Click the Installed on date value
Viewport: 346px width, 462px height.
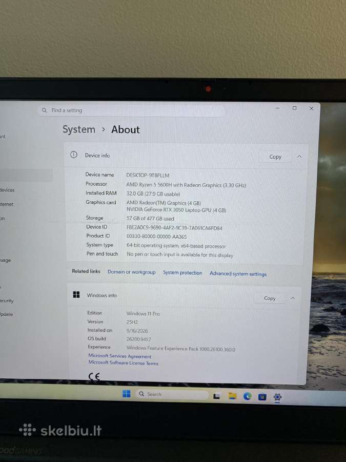click(137, 331)
